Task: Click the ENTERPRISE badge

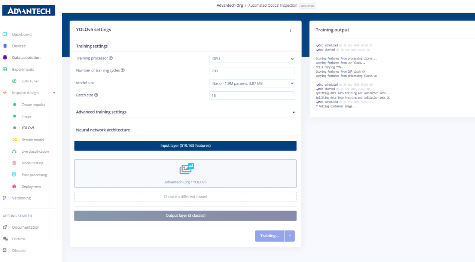Action: (x=308, y=6)
